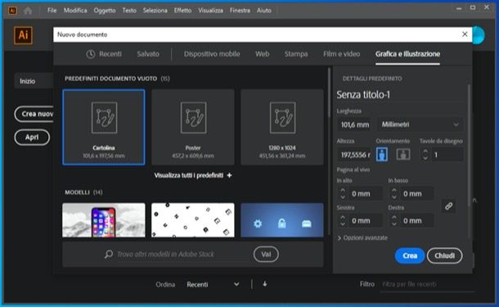The height and width of the screenshot is (307, 499).
Task: Open the Modifica menu
Action: click(75, 11)
